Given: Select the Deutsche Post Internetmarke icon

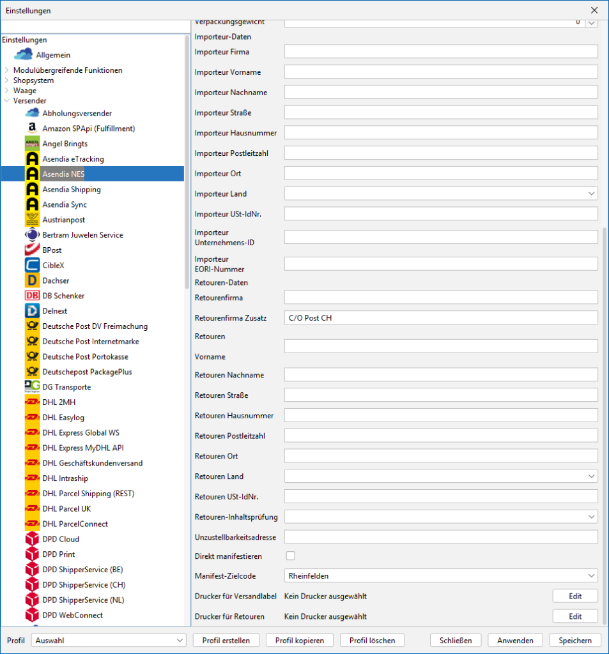Looking at the screenshot, I should tap(32, 342).
